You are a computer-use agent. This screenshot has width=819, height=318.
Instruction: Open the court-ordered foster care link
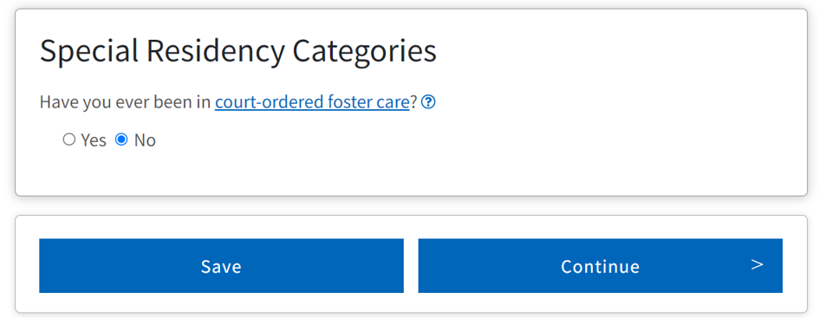pos(312,102)
